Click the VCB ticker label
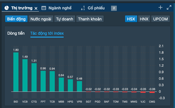This screenshot has height=108, width=175. pos(25,102)
